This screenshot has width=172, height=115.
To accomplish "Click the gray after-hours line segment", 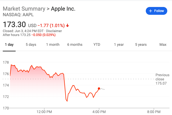I will [102, 89].
